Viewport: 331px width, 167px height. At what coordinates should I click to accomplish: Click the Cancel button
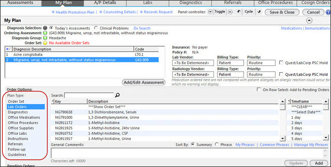point(313,12)
